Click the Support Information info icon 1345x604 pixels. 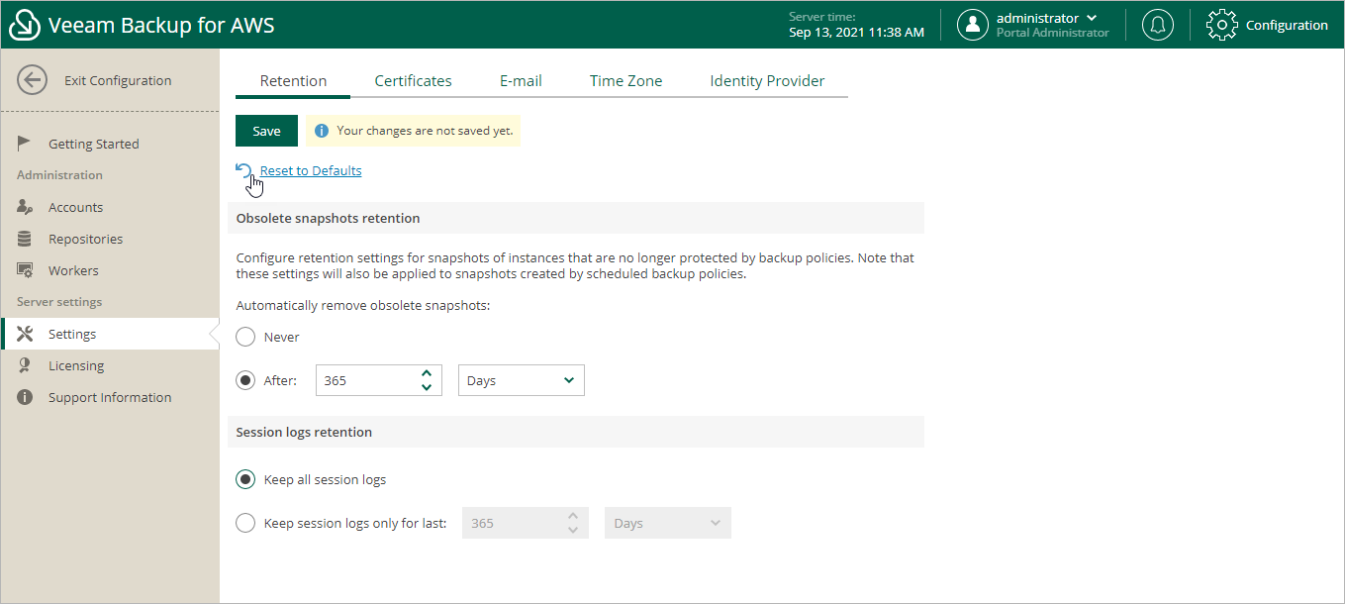point(25,397)
